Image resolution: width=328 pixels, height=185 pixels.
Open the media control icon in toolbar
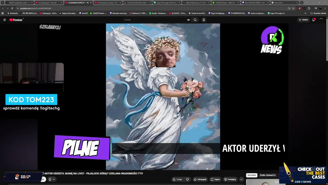[316, 8]
